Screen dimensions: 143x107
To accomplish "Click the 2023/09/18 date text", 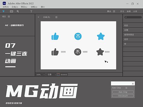I will click(14, 103).
